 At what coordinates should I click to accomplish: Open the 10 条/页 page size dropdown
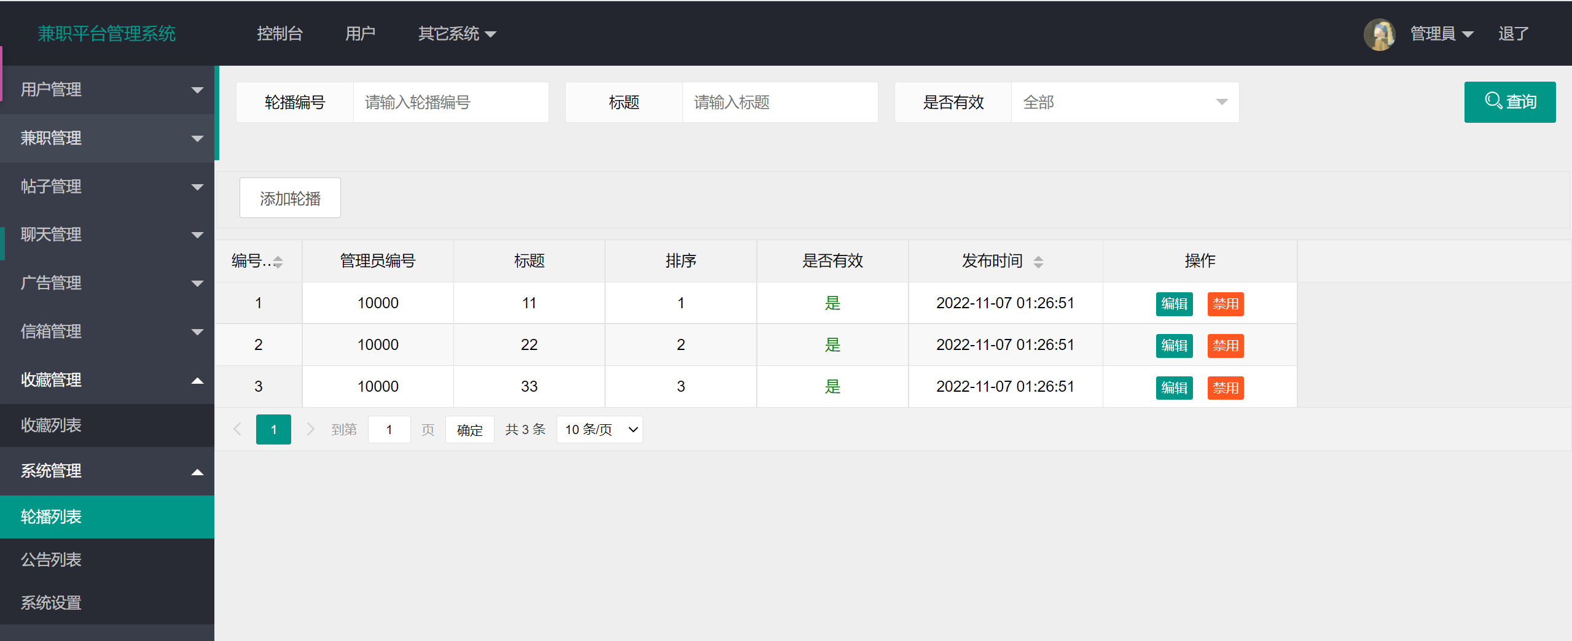599,429
